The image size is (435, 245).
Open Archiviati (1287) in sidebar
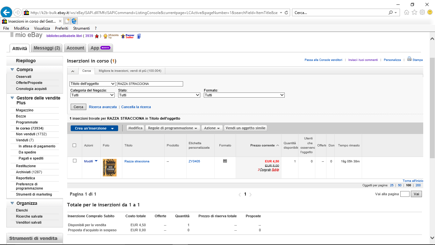point(29,172)
